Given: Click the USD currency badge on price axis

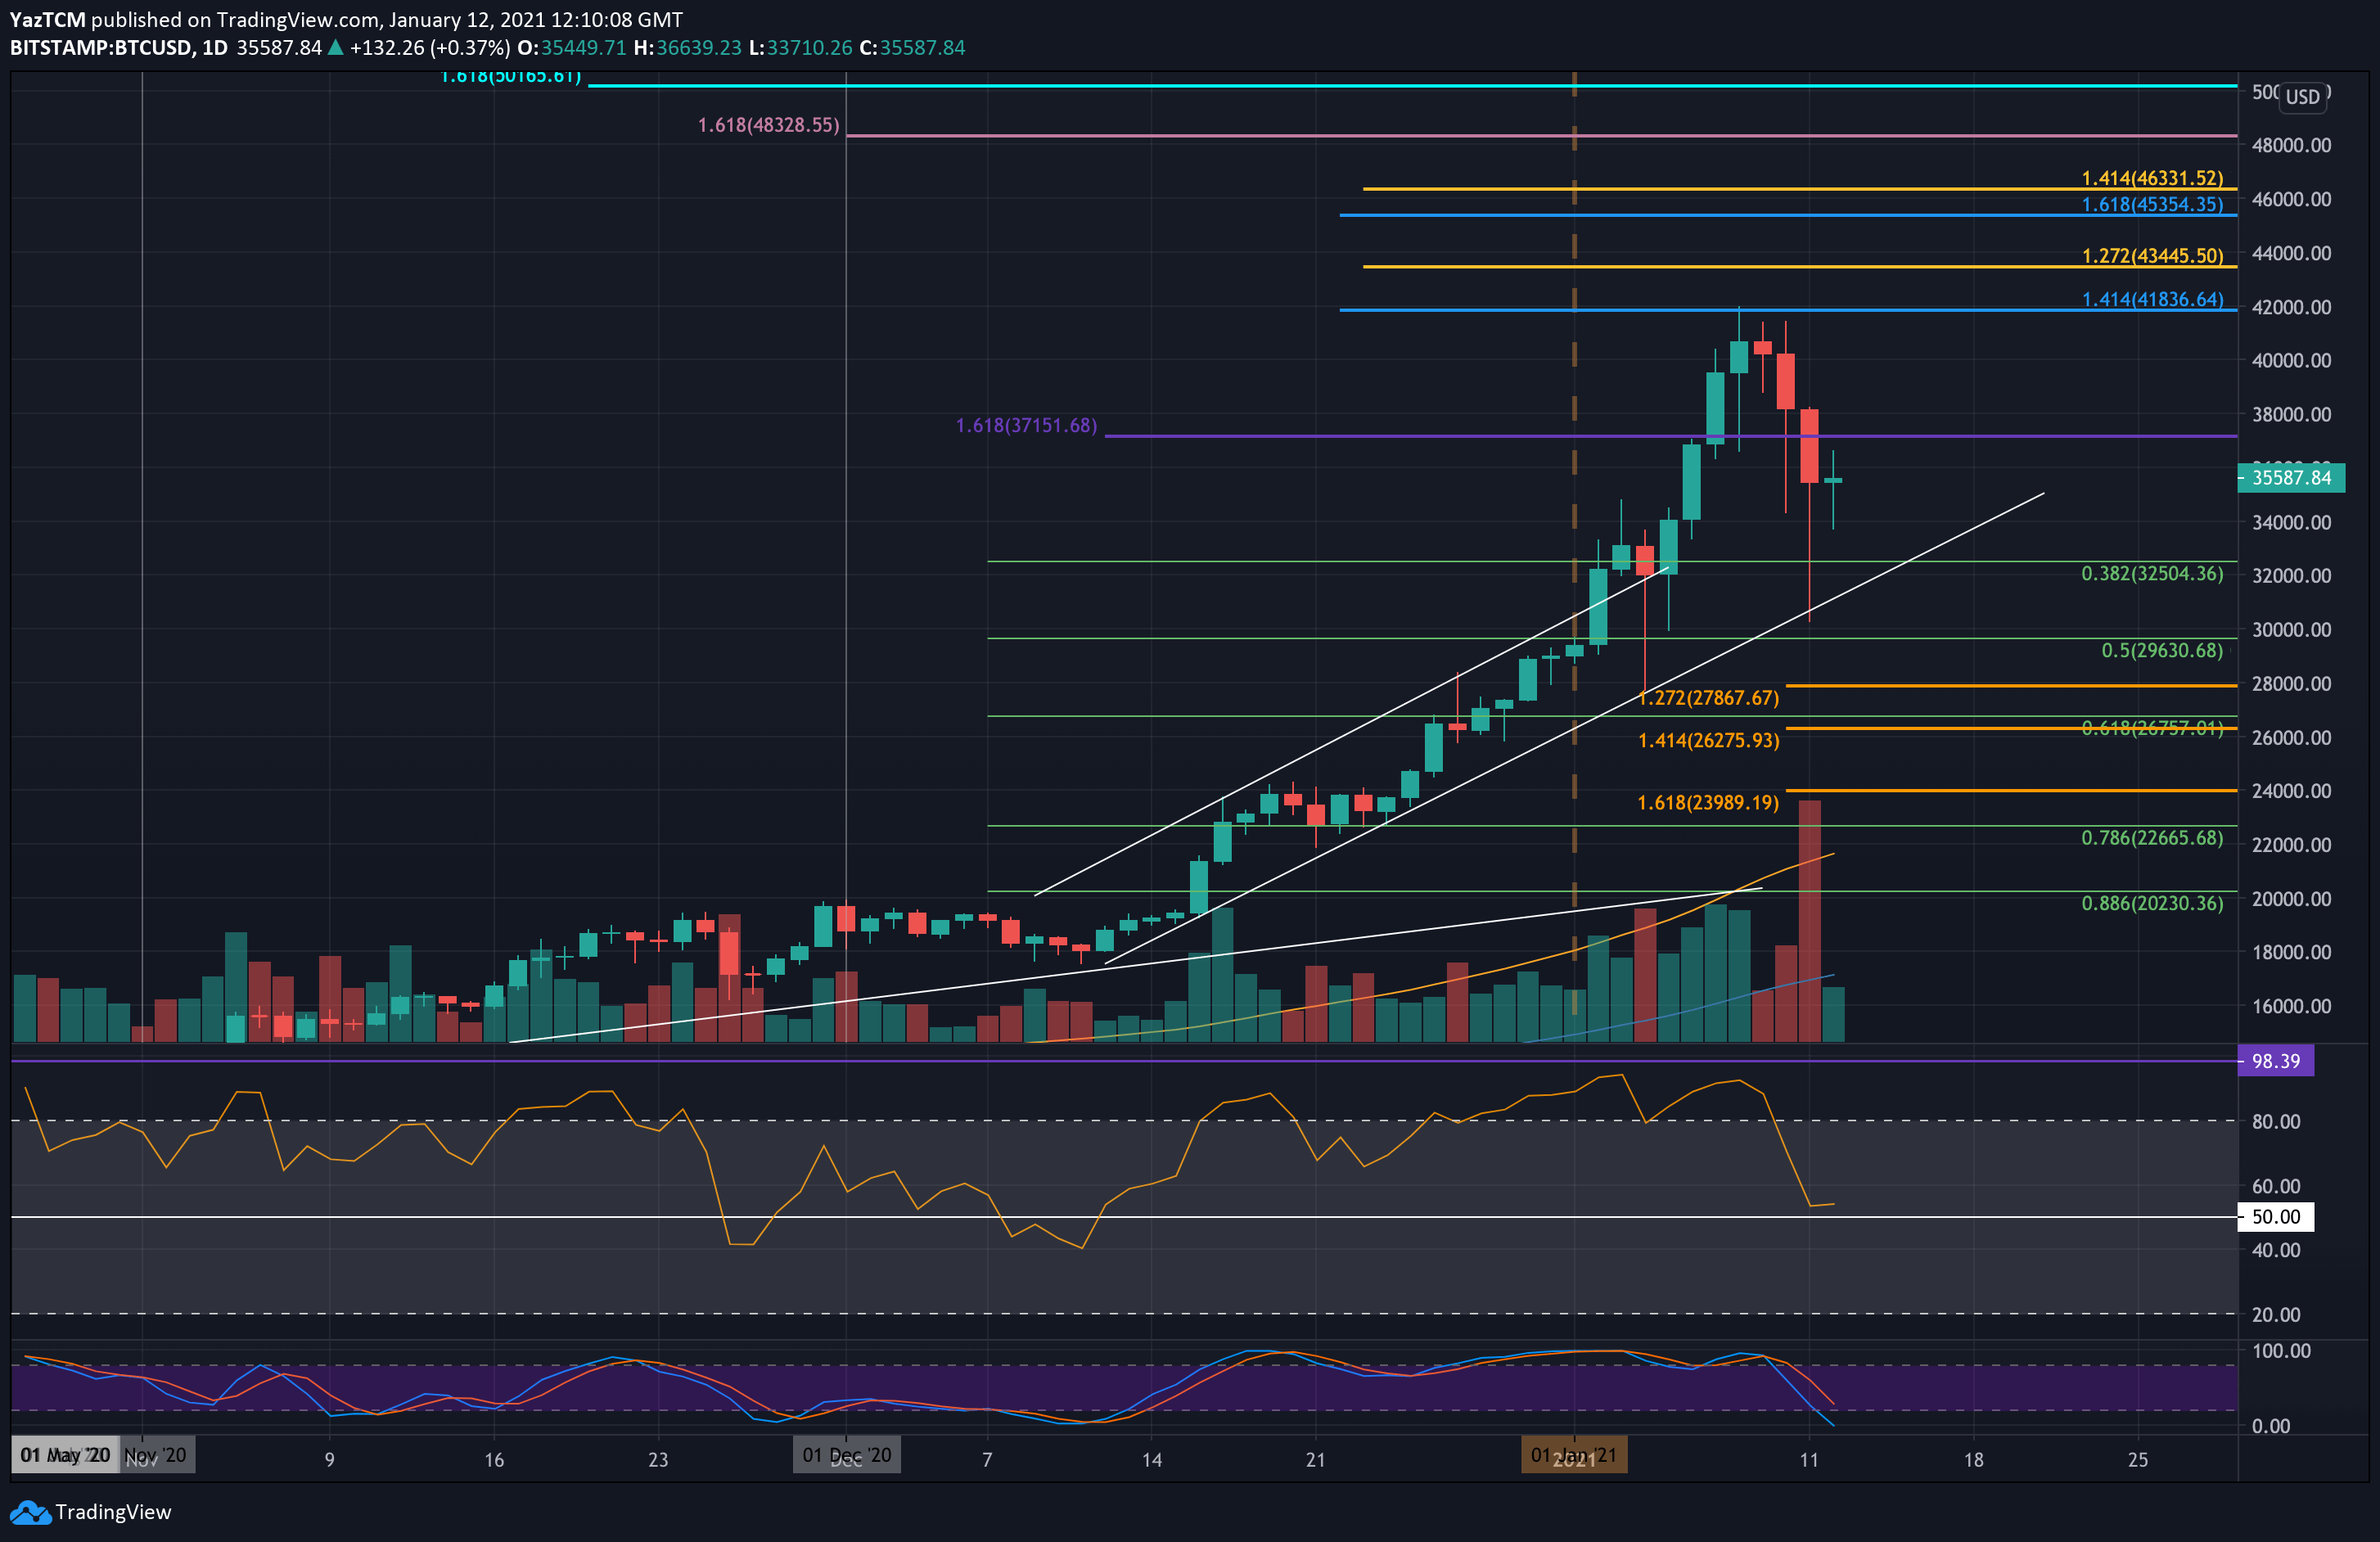Looking at the screenshot, I should pos(2302,96).
